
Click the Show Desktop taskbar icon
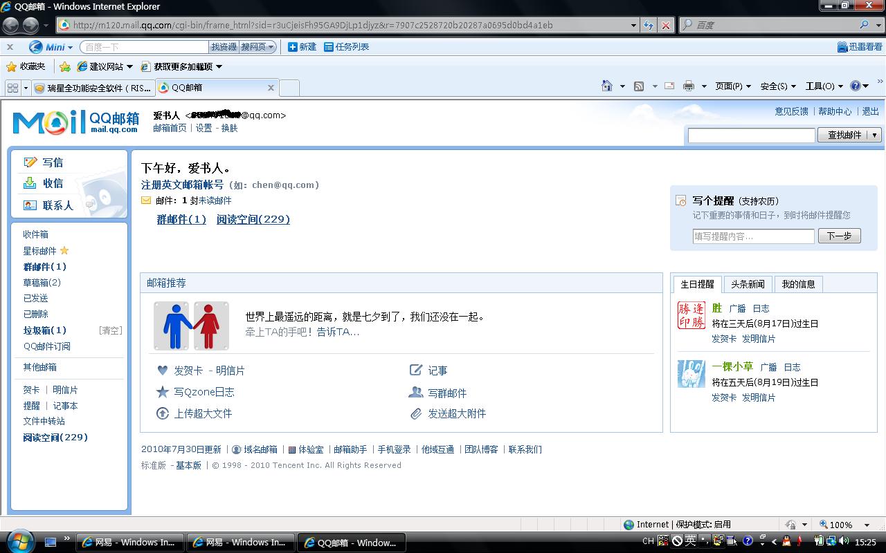point(51,542)
